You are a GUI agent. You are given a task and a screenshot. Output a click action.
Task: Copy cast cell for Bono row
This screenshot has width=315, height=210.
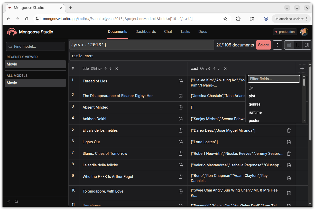coord(289,178)
